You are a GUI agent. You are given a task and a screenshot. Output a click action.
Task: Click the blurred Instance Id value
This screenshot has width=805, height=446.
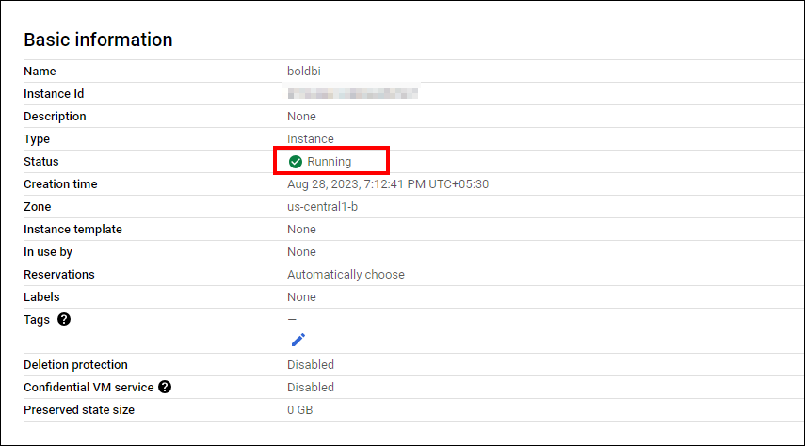pos(352,94)
